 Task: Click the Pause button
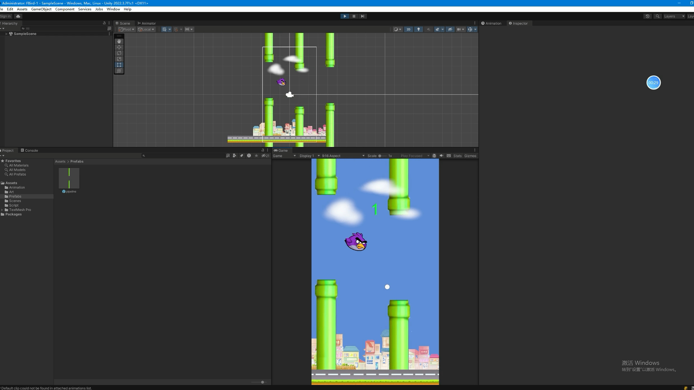click(354, 16)
